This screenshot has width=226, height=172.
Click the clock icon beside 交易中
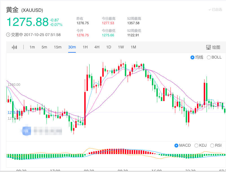(x=8, y=35)
